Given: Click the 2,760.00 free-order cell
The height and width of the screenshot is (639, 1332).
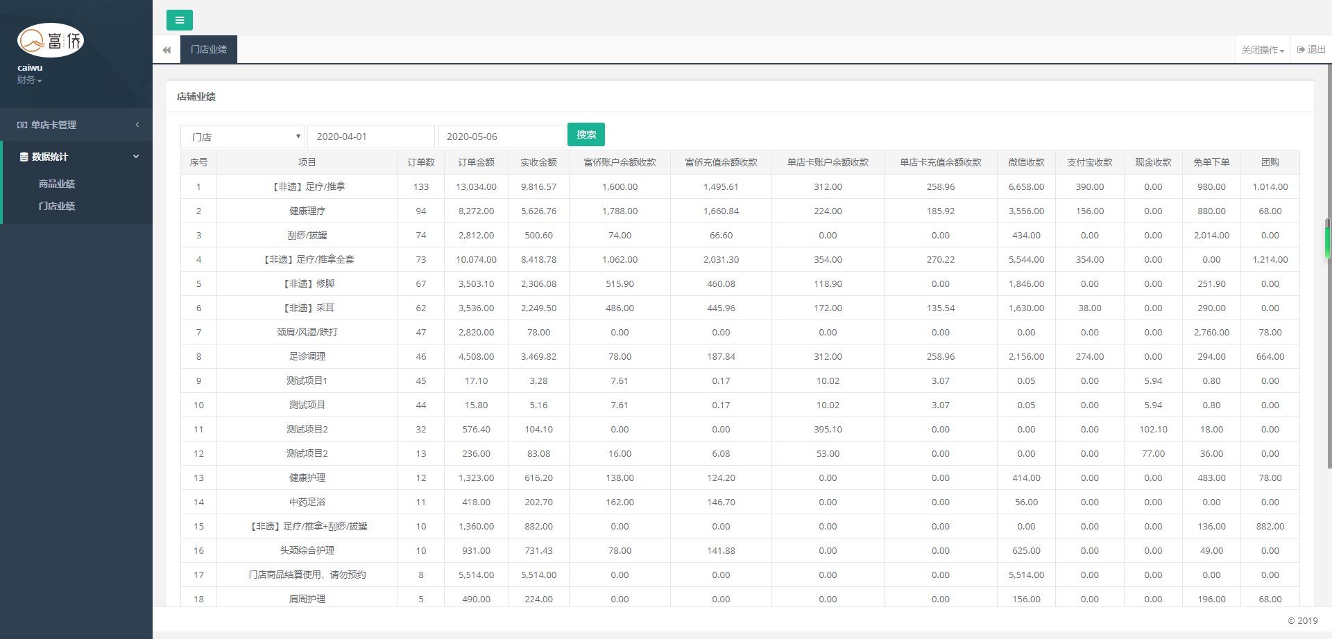Looking at the screenshot, I should (x=1211, y=332).
